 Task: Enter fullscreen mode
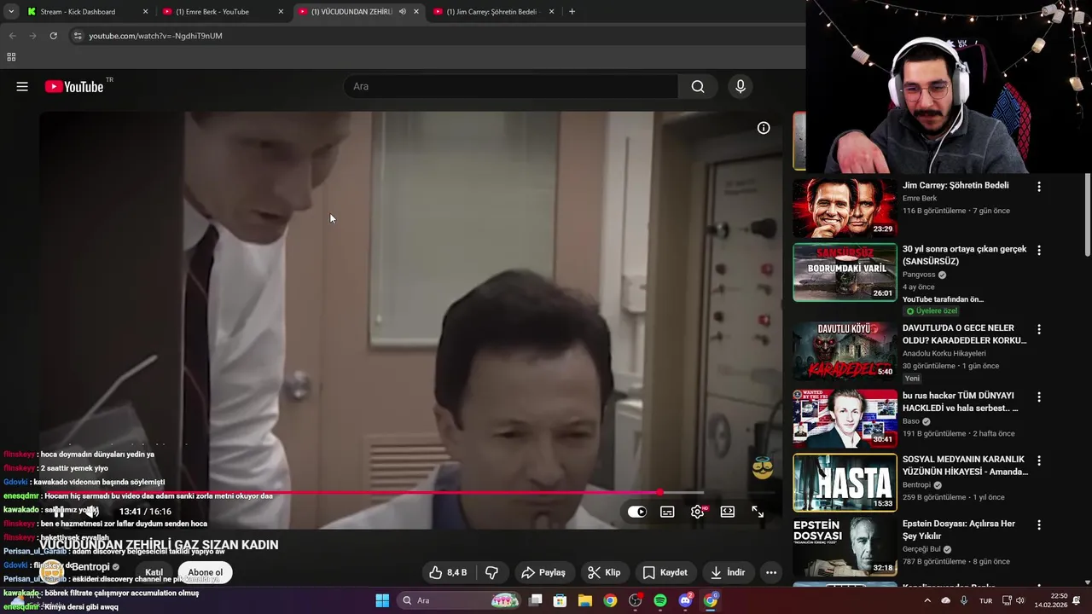pos(758,512)
